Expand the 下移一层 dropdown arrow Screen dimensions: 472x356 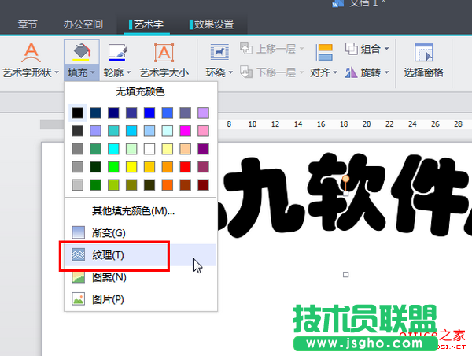(301, 72)
